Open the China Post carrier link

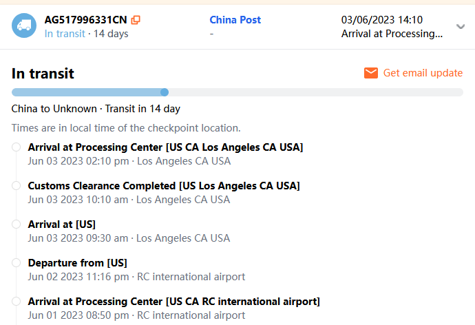[235, 20]
